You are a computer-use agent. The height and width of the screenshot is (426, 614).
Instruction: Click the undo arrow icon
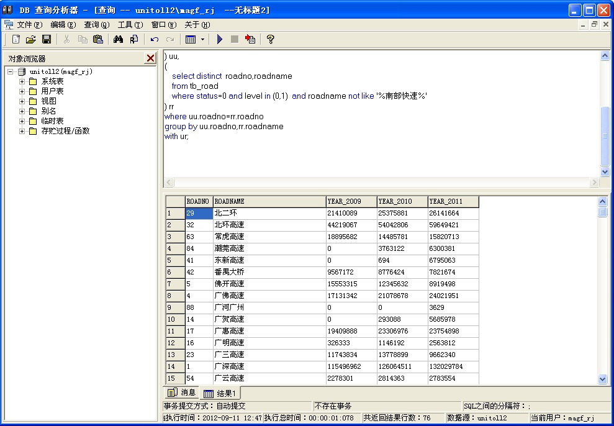click(155, 39)
